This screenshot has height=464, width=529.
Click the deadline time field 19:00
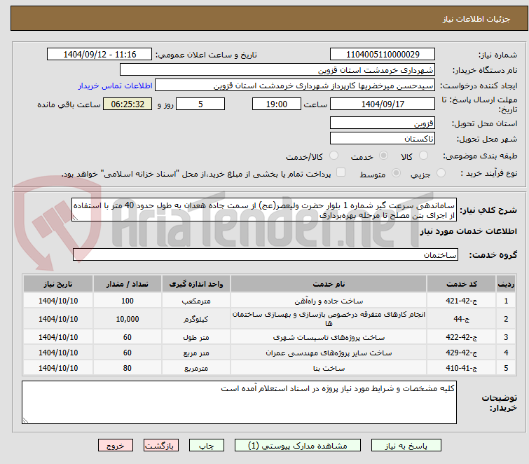pyautogui.click(x=277, y=104)
